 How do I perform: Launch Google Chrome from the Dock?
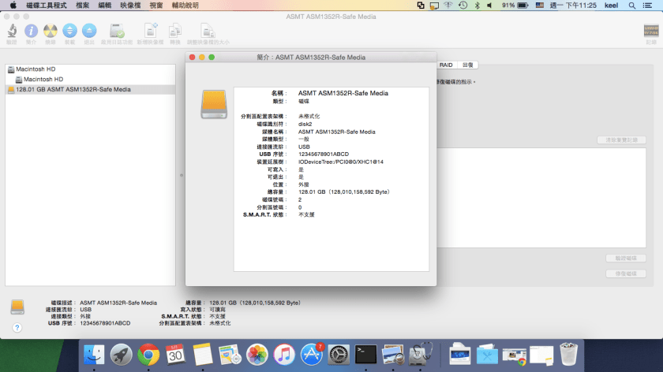148,354
